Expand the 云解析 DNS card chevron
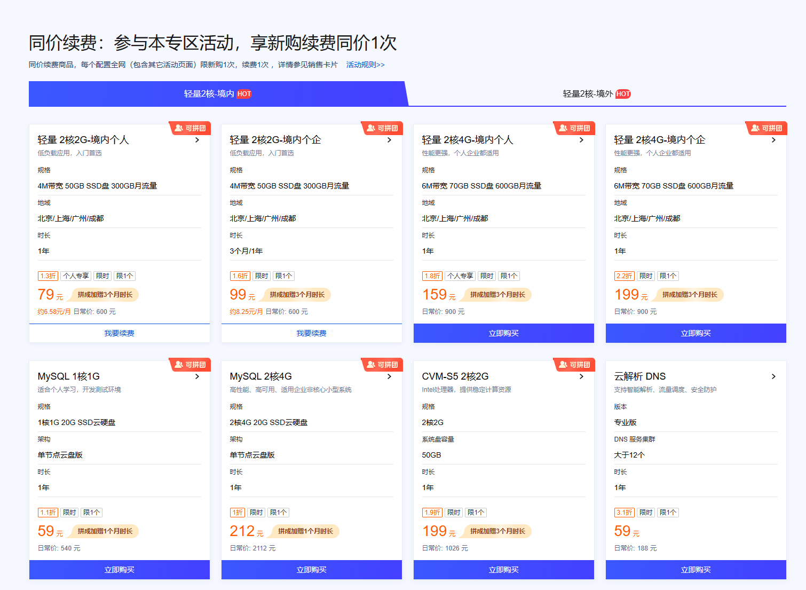806x590 pixels. 773,376
